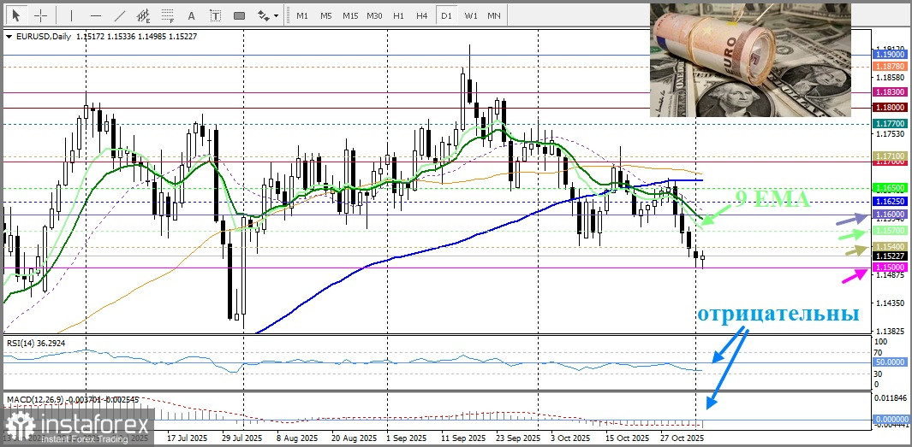Click the M15 timeframe button
The width and height of the screenshot is (912, 447).
349,15
